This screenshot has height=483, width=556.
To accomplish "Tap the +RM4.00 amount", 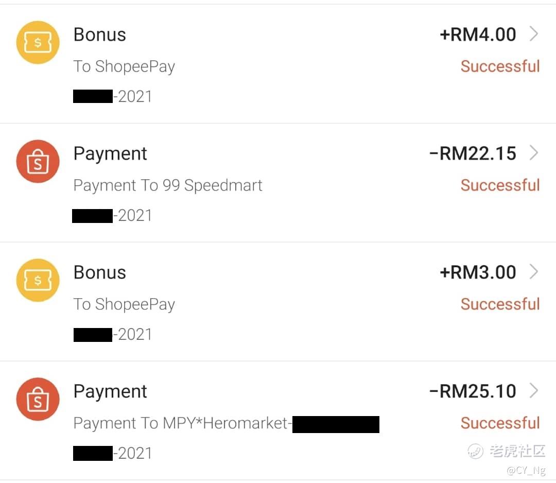I will pyautogui.click(x=478, y=34).
